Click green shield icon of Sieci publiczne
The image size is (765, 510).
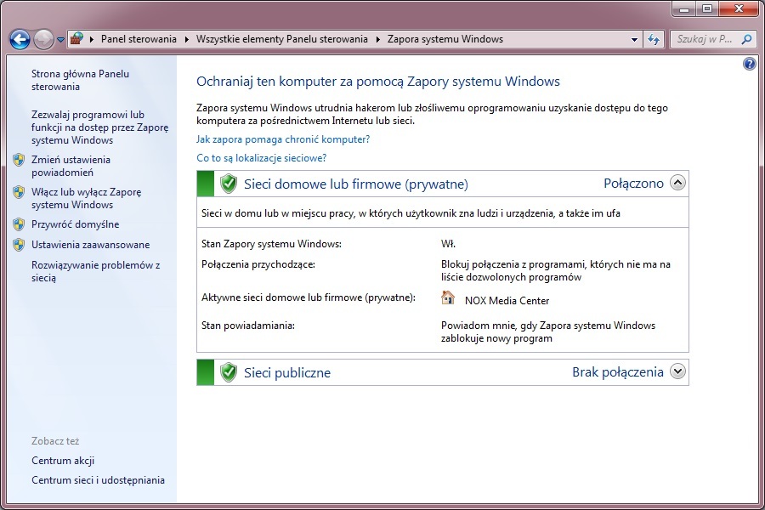229,372
